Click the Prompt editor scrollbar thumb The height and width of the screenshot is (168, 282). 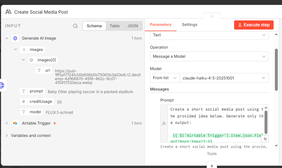(x=266, y=122)
